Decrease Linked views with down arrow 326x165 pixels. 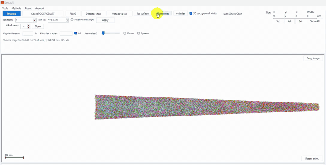click(x=29, y=28)
